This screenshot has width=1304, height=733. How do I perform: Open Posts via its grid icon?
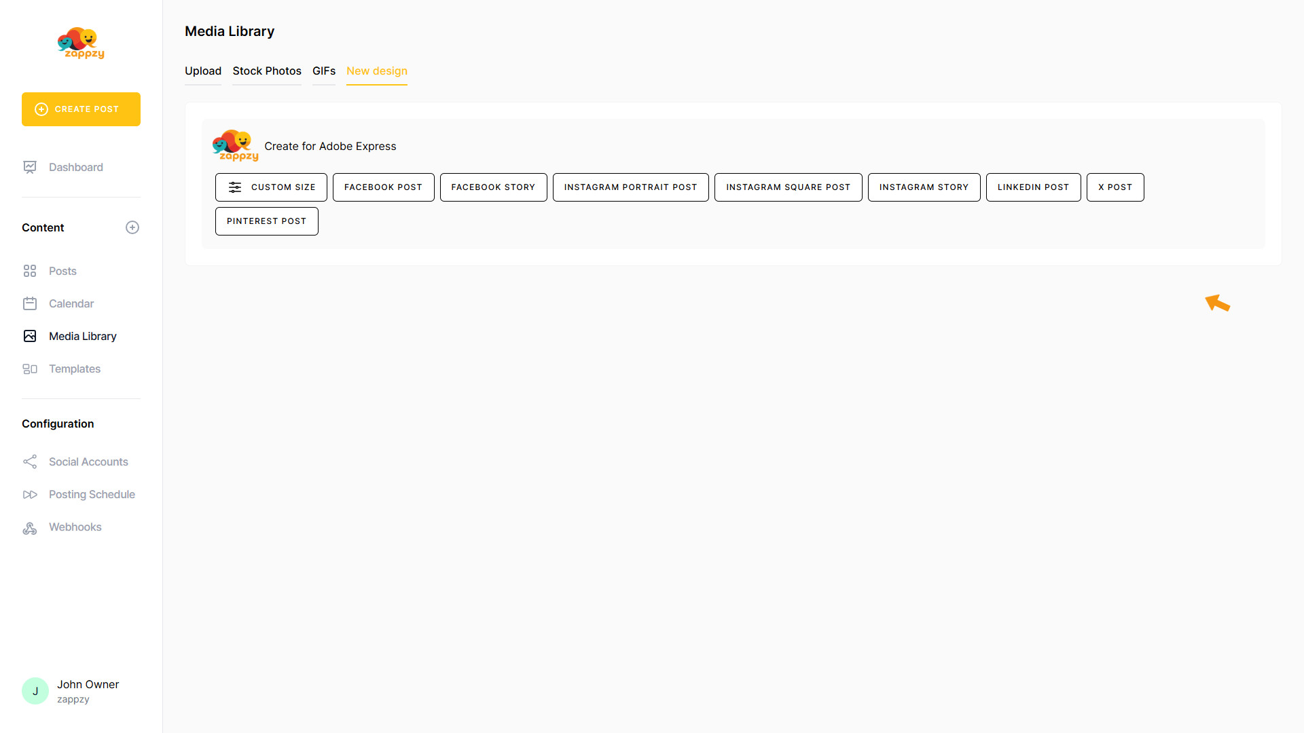pos(30,271)
